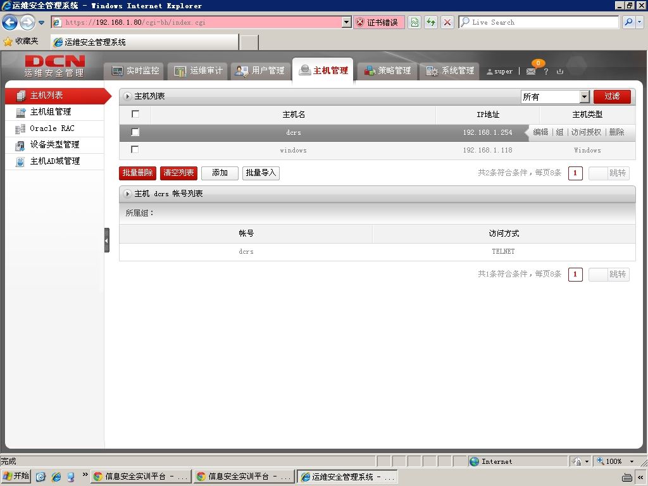Image resolution: width=648 pixels, height=486 pixels.
Task: Click host list 跳转 button
Action: tap(618, 173)
